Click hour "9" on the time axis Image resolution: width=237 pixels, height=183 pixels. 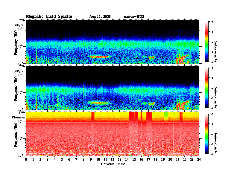(x=91, y=159)
